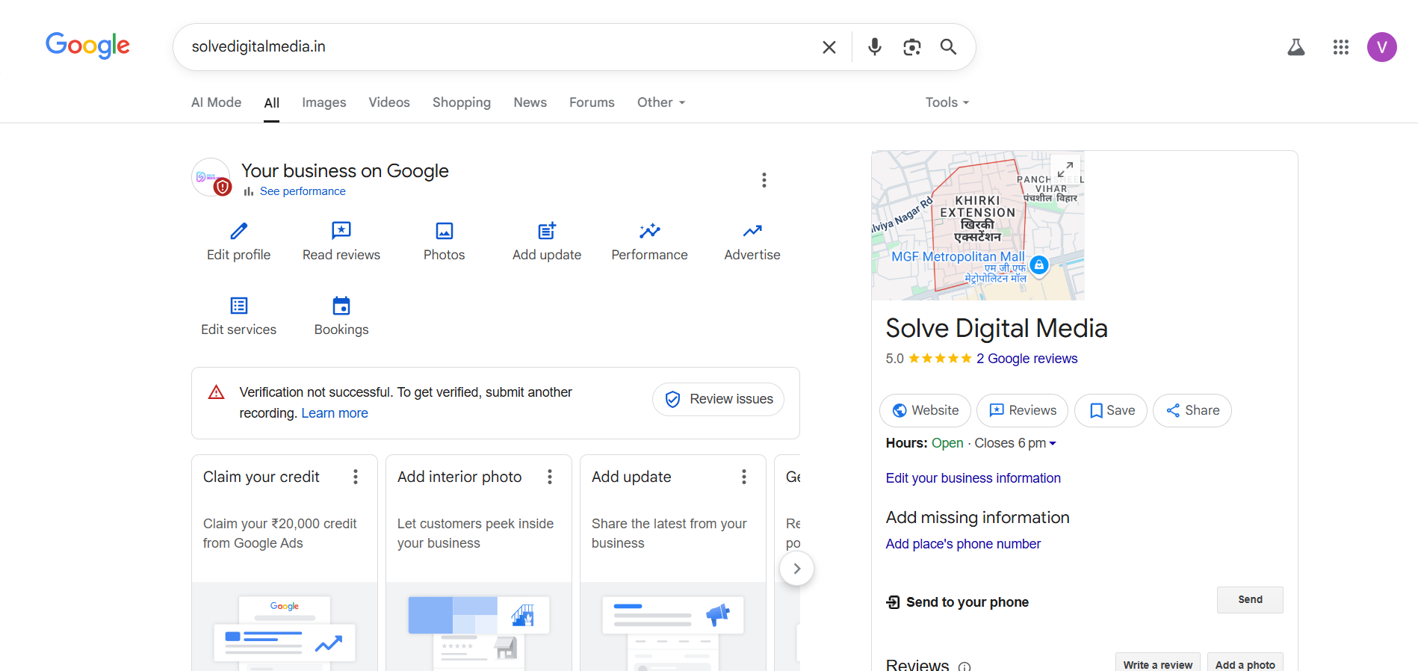Viewport: 1418px width, 671px height.
Task: Click the Solve Digital Media title
Action: (997, 329)
